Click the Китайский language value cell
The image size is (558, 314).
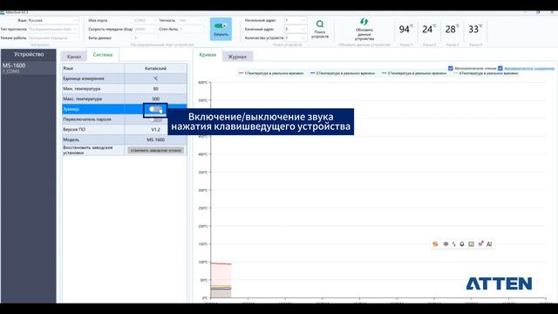(x=155, y=68)
